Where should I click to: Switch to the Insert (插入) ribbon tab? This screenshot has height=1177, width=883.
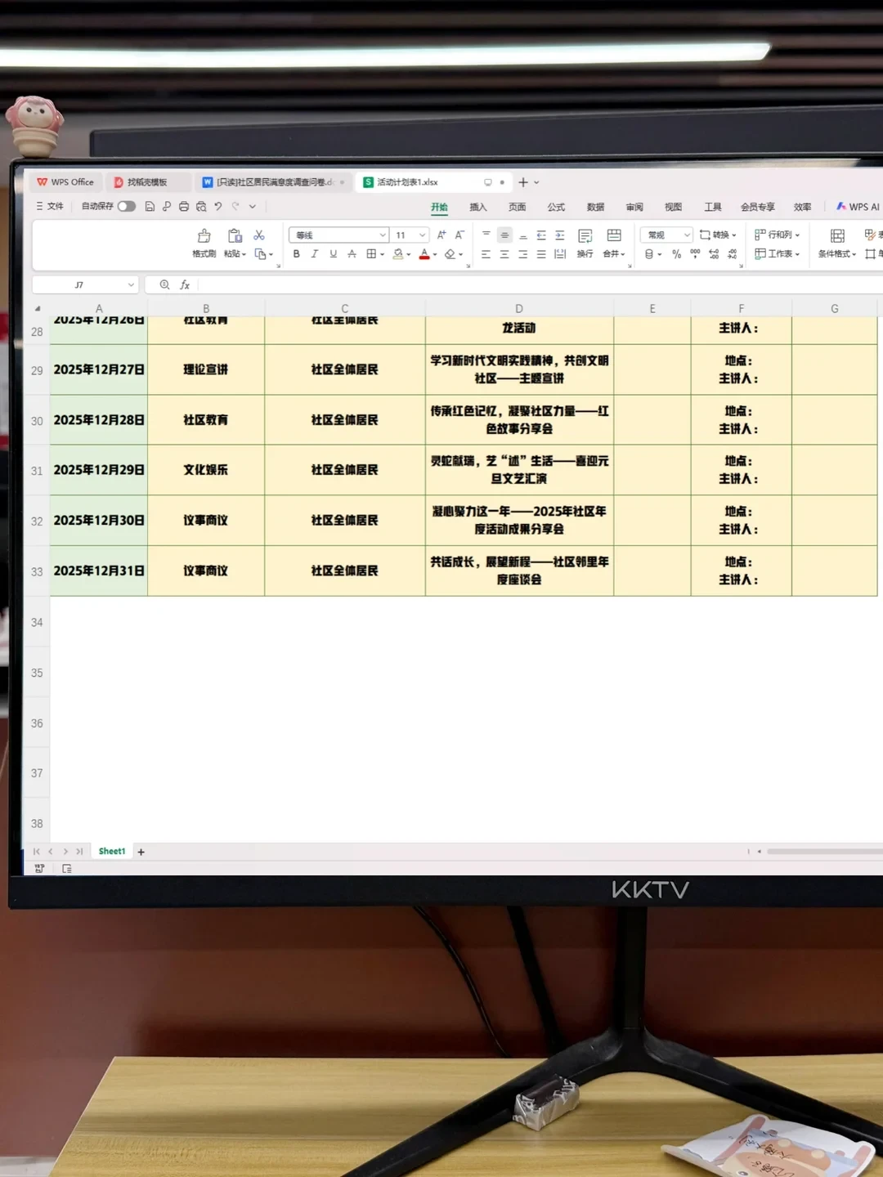478,208
